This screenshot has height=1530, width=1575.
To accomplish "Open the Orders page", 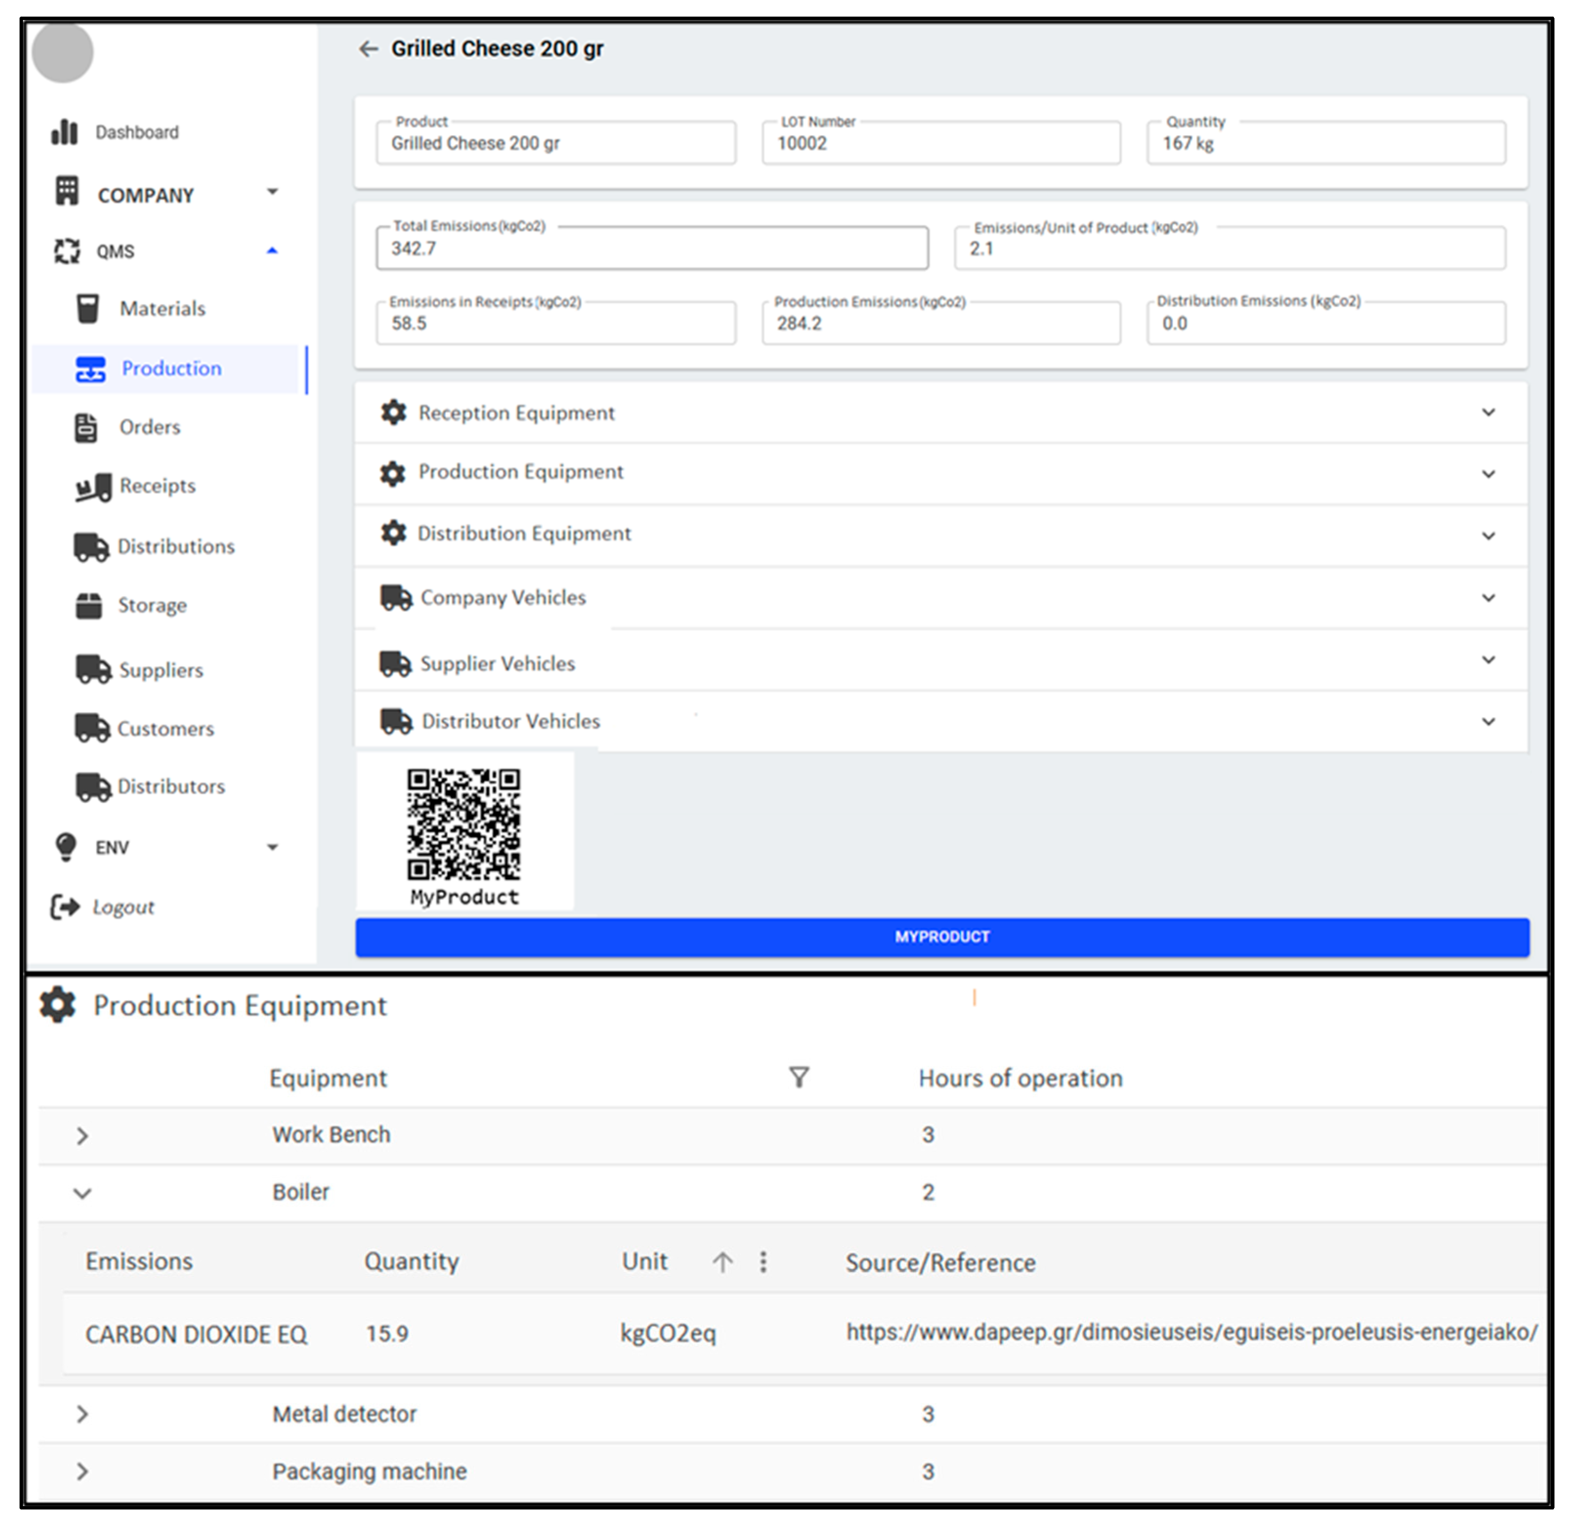I will pos(149,426).
